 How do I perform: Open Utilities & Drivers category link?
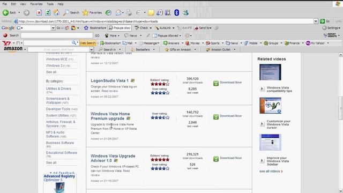[x=58, y=88]
